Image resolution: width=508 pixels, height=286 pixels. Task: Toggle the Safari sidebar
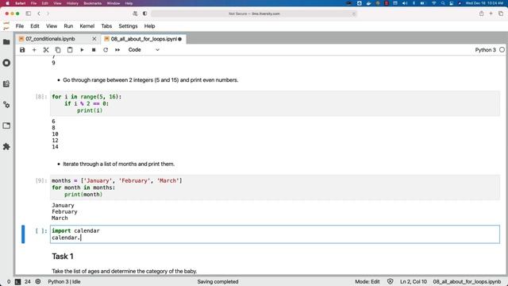point(29,14)
